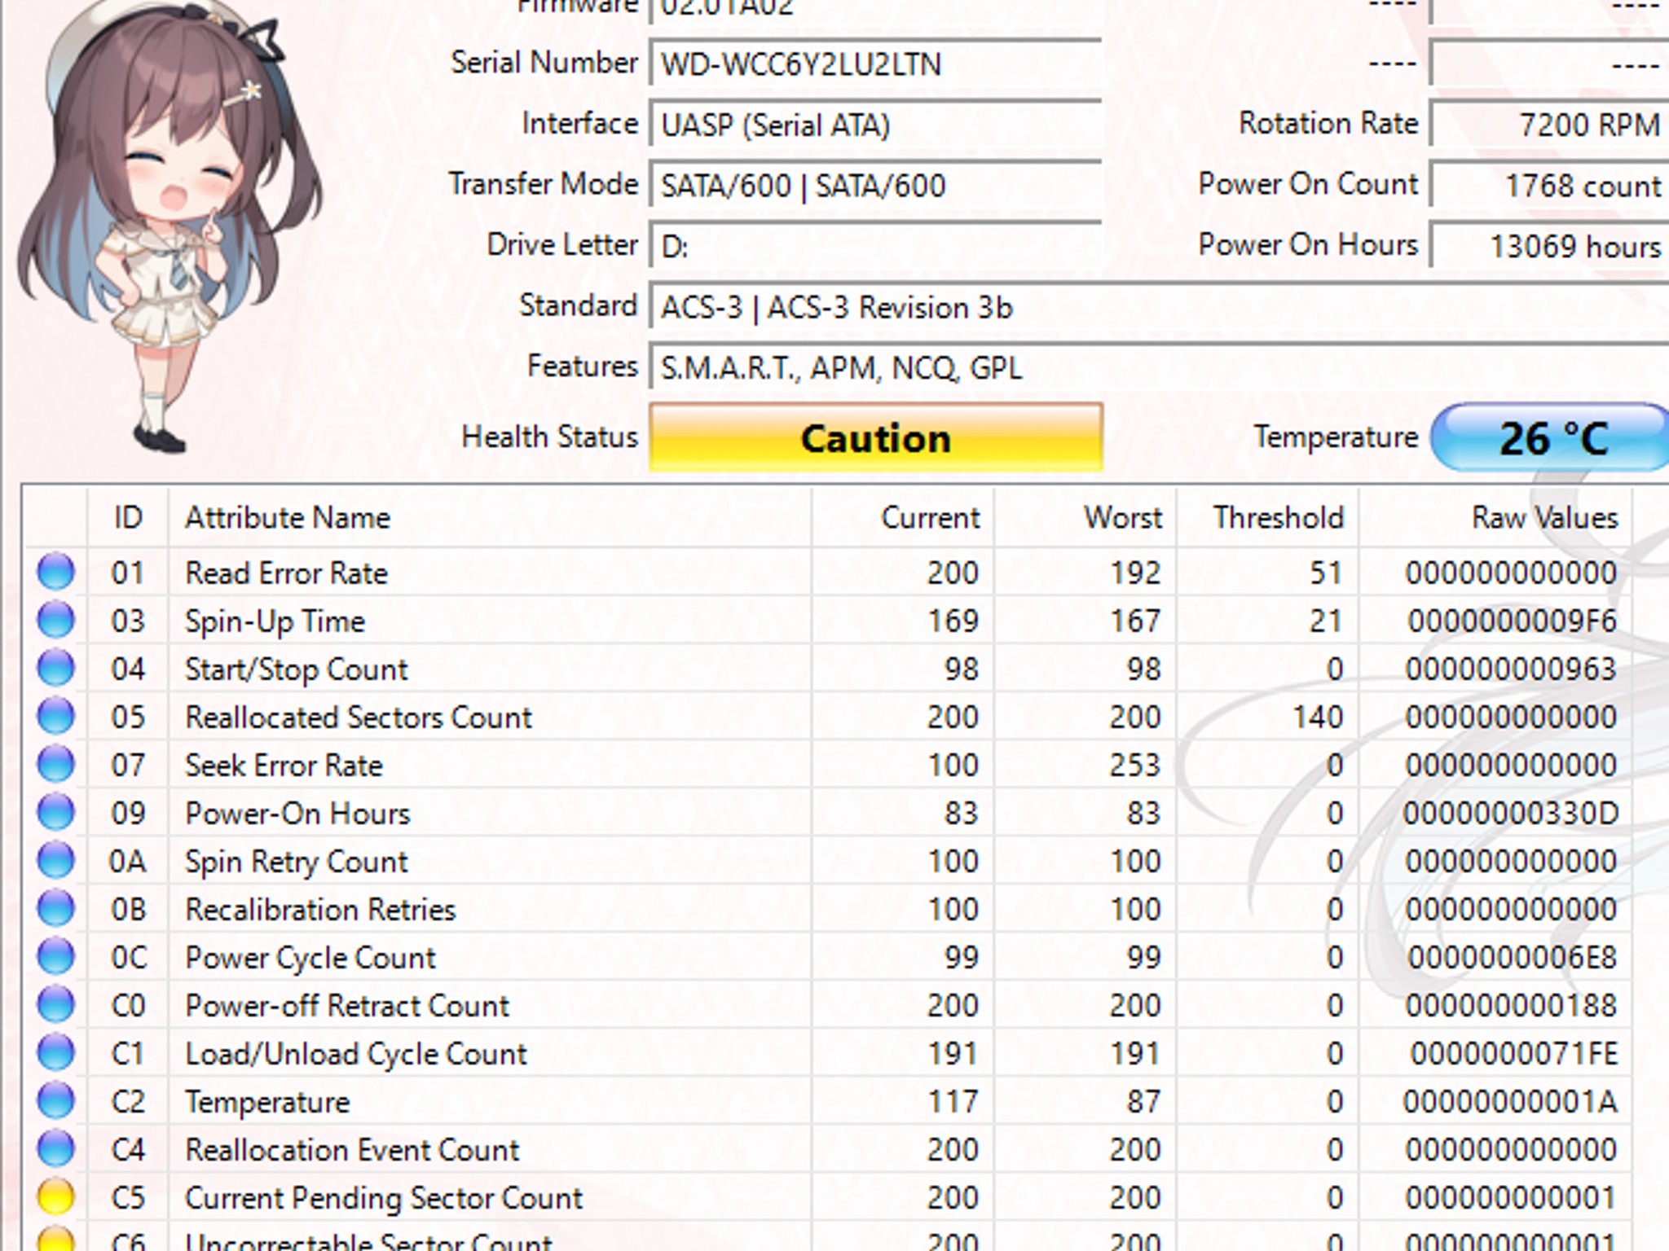This screenshot has width=1669, height=1251.
Task: Select the Reallocation Event Count attribute name
Action: click(x=352, y=1149)
